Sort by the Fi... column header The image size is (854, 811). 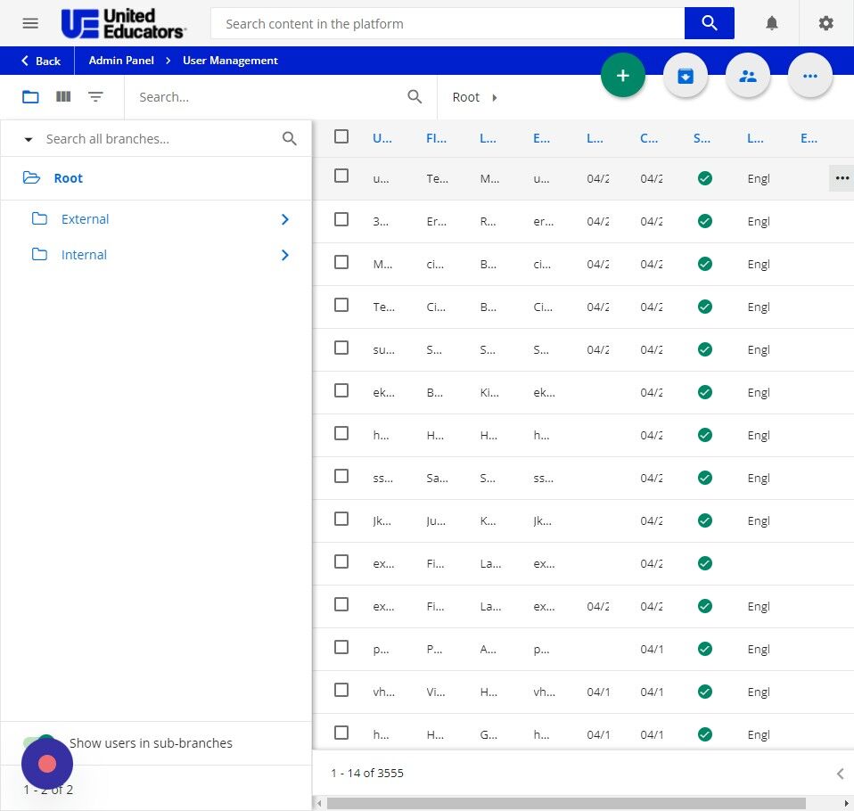436,138
